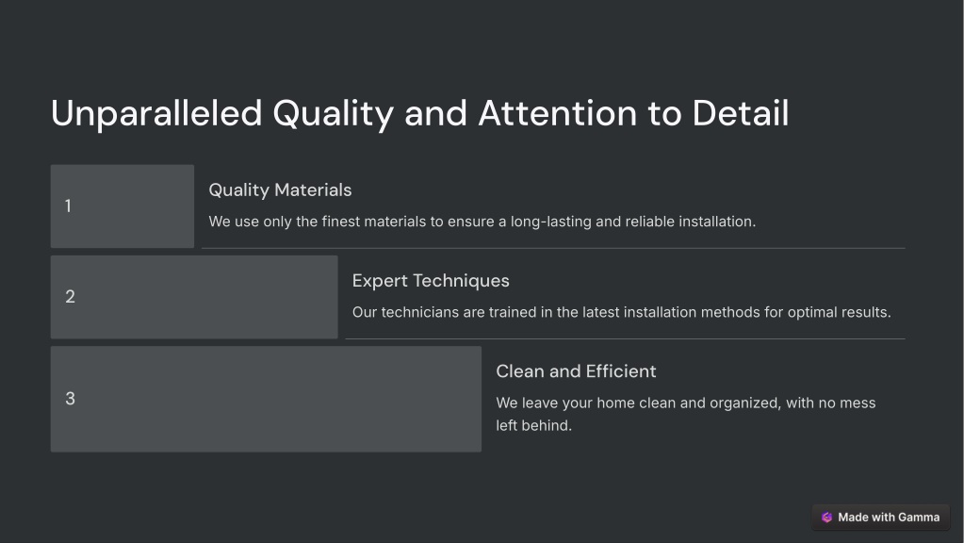Click the text 'left behind.'

[533, 425]
